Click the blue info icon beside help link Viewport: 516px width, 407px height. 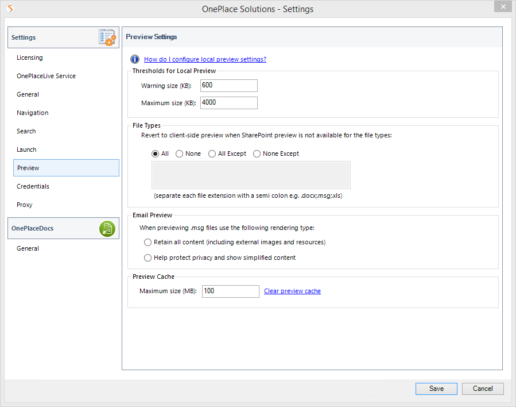[x=135, y=59]
